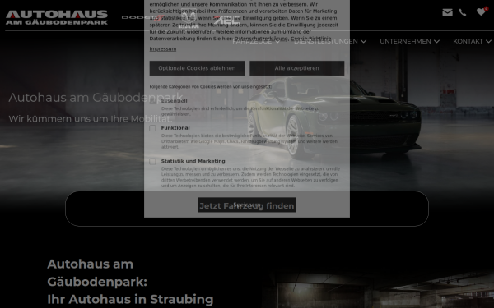This screenshot has width=494, height=308.
Task: Expand the Dienstleistungen menu chevron
Action: (364, 42)
